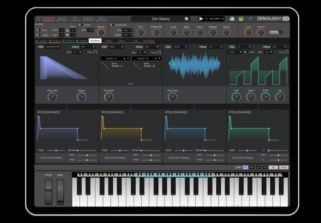Open XMod dropdown of first oscillator

[x=88, y=47]
